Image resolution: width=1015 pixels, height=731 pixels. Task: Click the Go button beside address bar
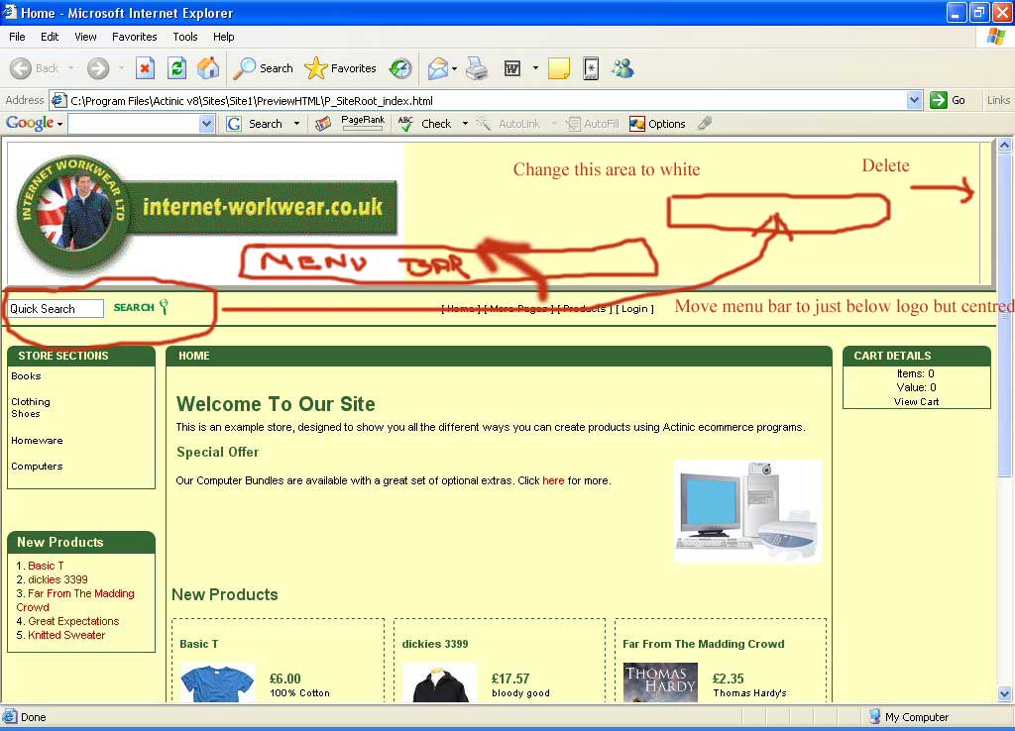948,100
